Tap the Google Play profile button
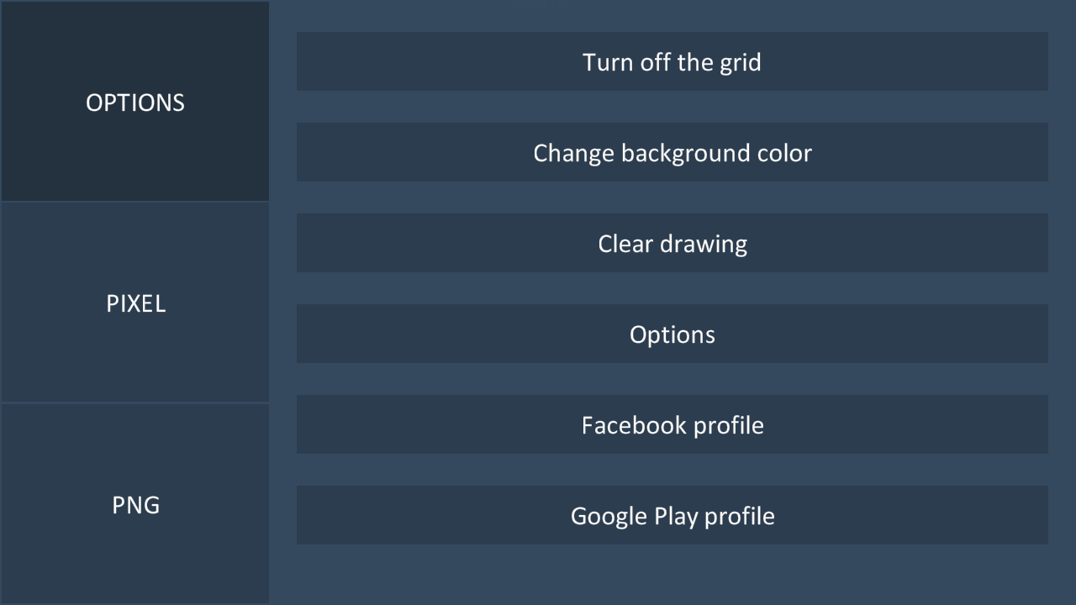Viewport: 1076px width, 605px height. pyautogui.click(x=672, y=515)
